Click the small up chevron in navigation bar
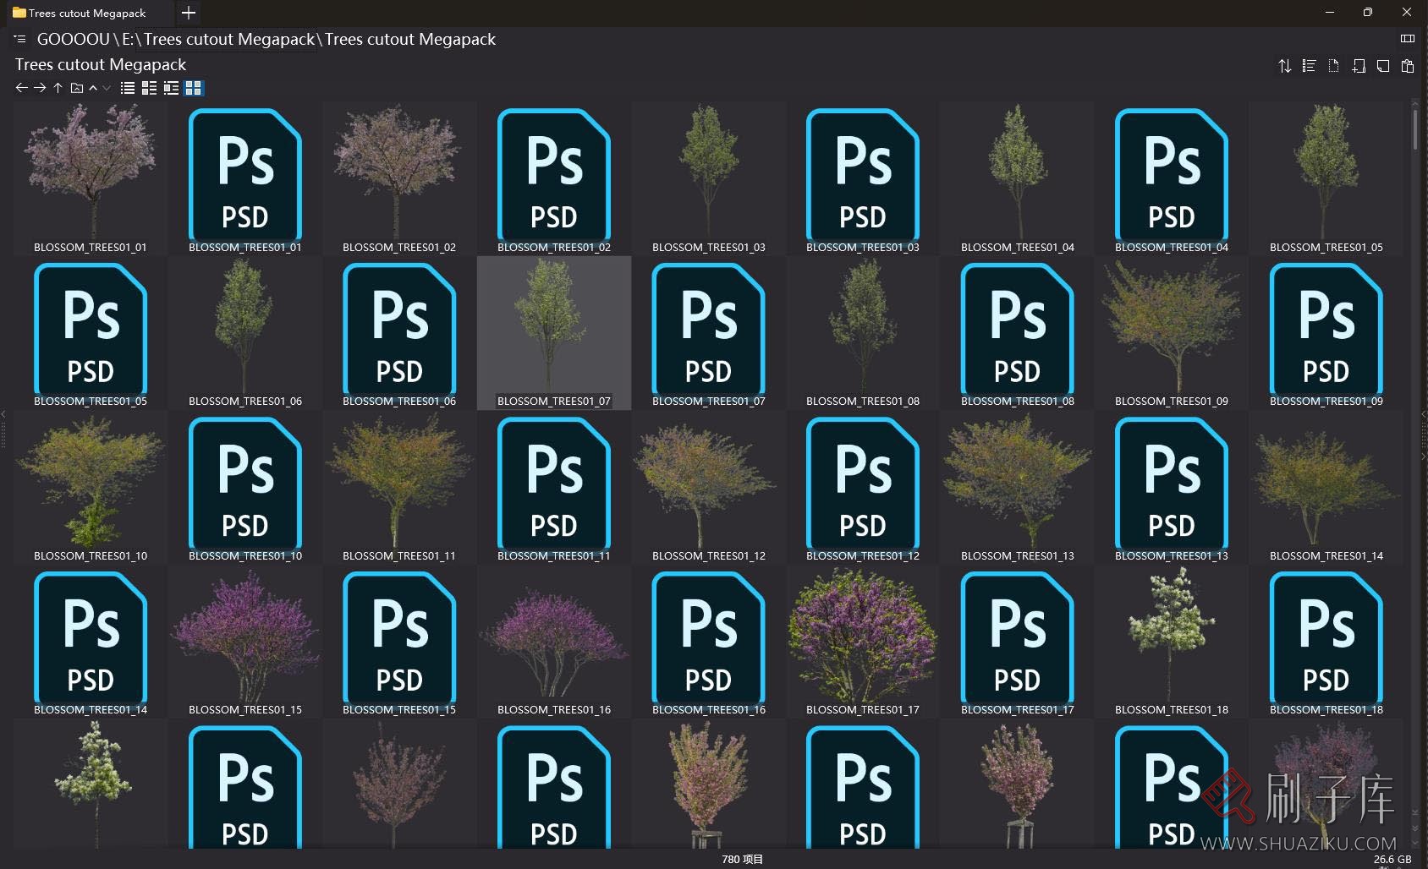Screen dimensions: 1428x869 pos(93,88)
